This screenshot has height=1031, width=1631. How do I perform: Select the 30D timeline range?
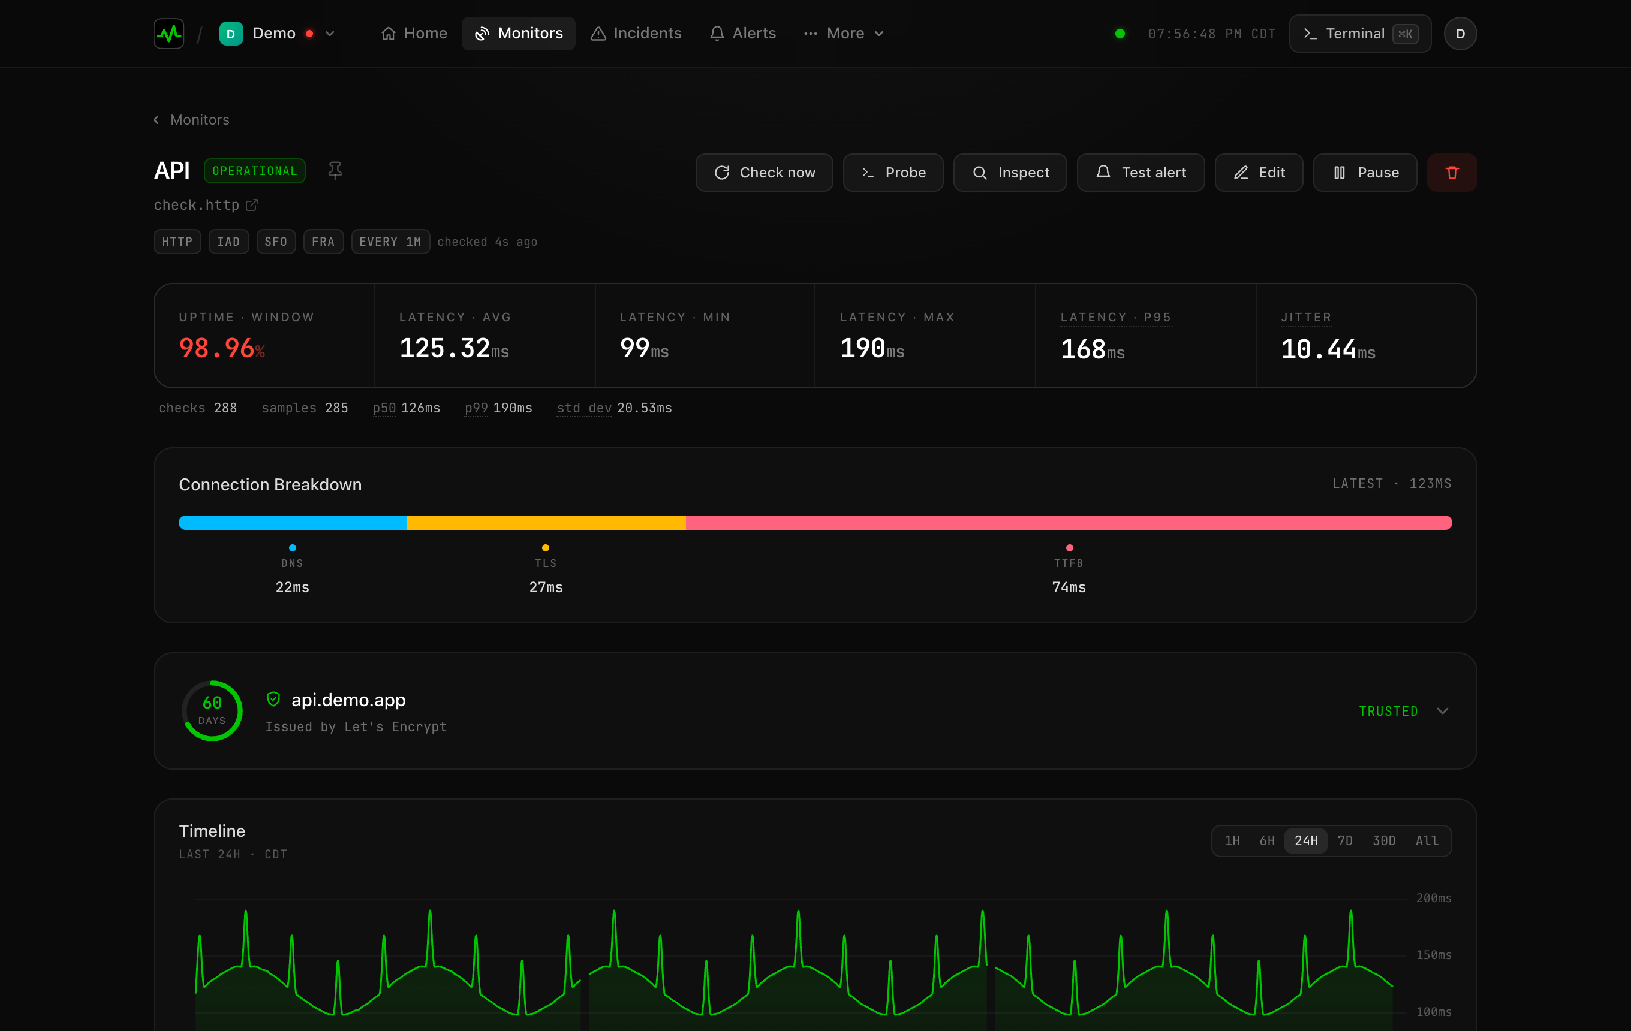(1384, 841)
